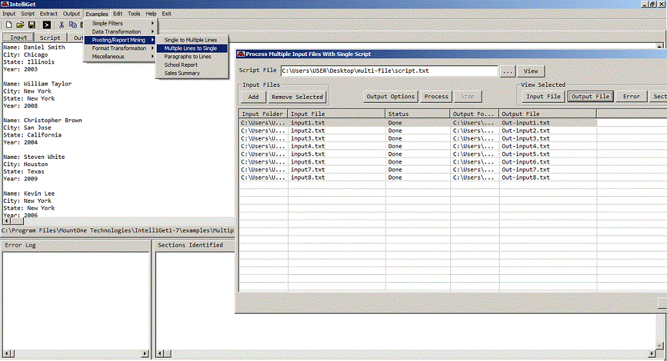667x361 pixels.
Task: Open Output Options
Action: (x=390, y=97)
